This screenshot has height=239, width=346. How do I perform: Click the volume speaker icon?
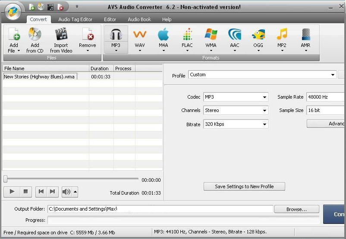66,192
